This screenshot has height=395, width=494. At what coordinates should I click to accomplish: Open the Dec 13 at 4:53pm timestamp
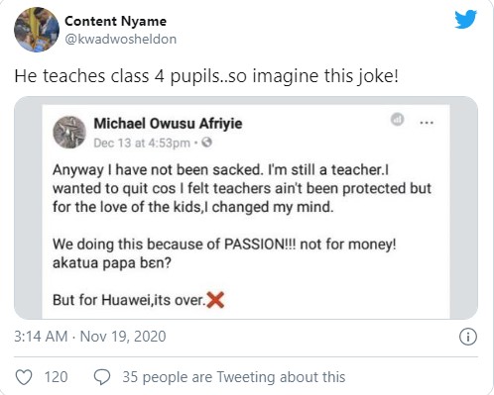point(142,143)
